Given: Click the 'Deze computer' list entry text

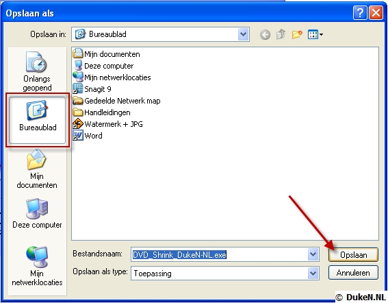Looking at the screenshot, I should (109, 66).
